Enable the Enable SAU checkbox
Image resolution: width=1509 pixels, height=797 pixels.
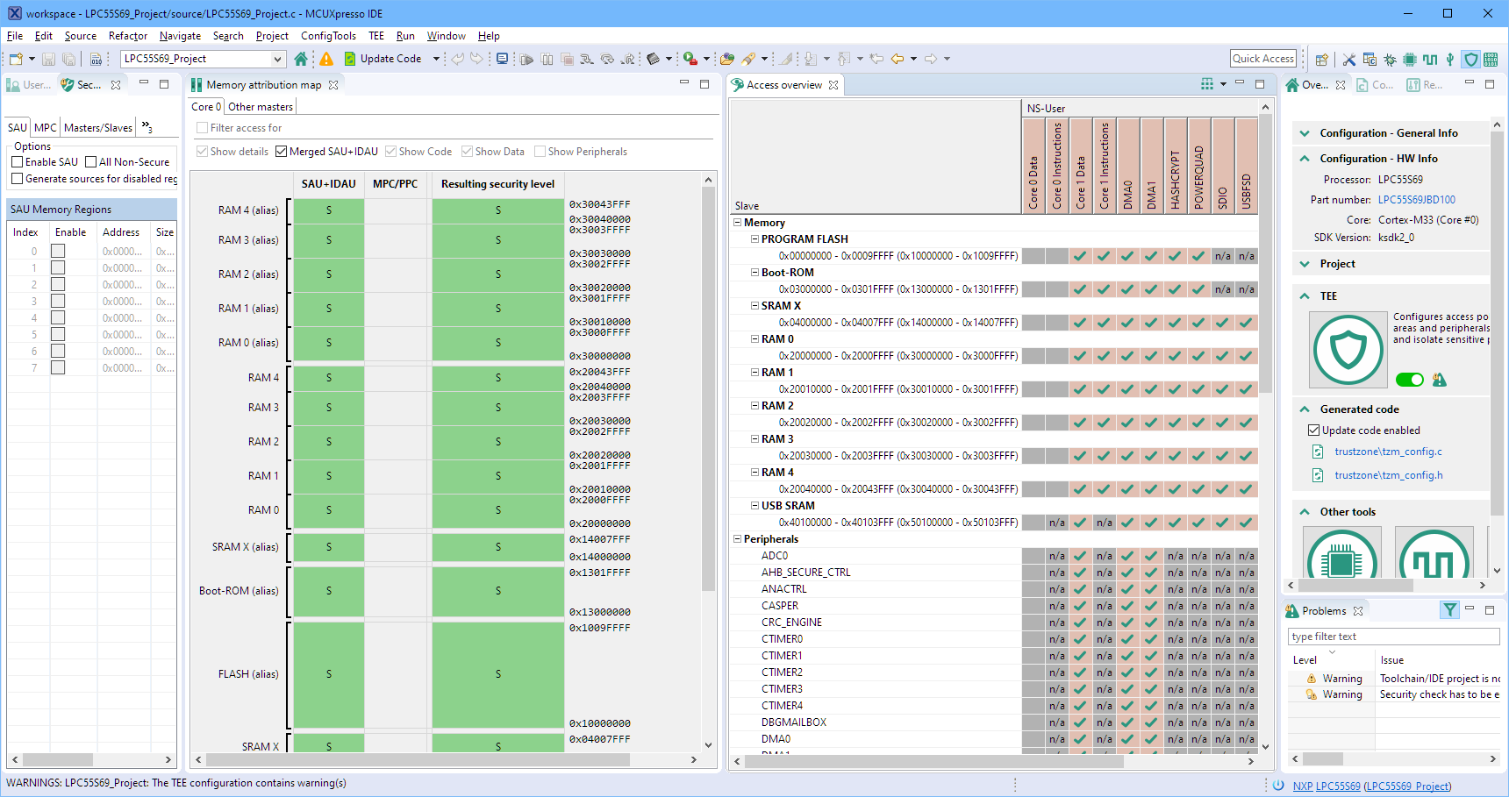click(17, 162)
